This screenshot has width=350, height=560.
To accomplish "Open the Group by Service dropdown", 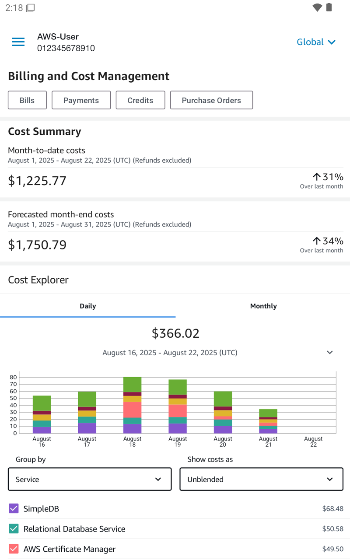I will pyautogui.click(x=90, y=479).
